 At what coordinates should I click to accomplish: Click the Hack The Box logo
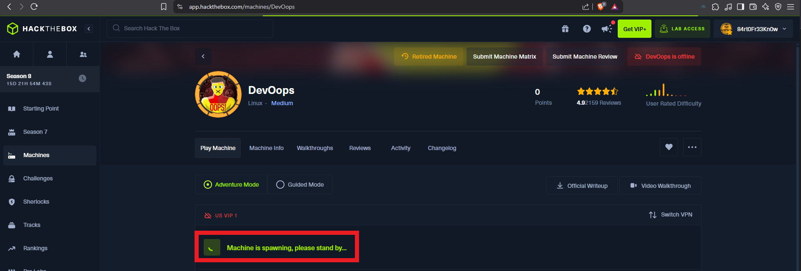42,29
